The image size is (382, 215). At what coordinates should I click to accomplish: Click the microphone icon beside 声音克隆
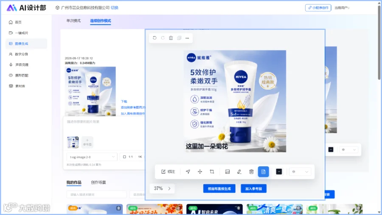(11, 65)
